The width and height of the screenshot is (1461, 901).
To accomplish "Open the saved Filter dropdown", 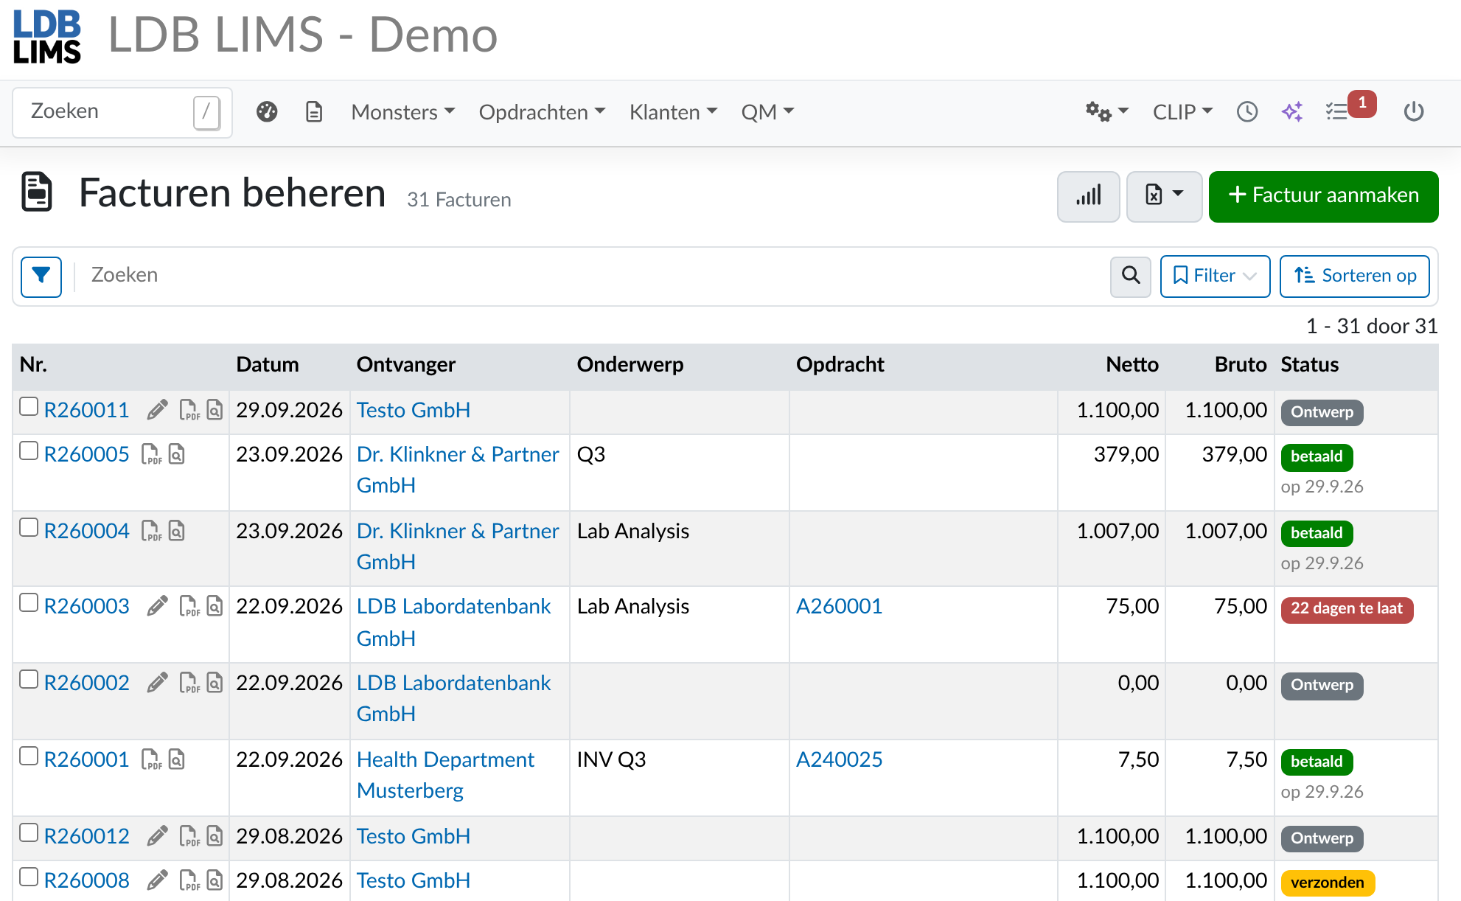I will tap(1215, 276).
